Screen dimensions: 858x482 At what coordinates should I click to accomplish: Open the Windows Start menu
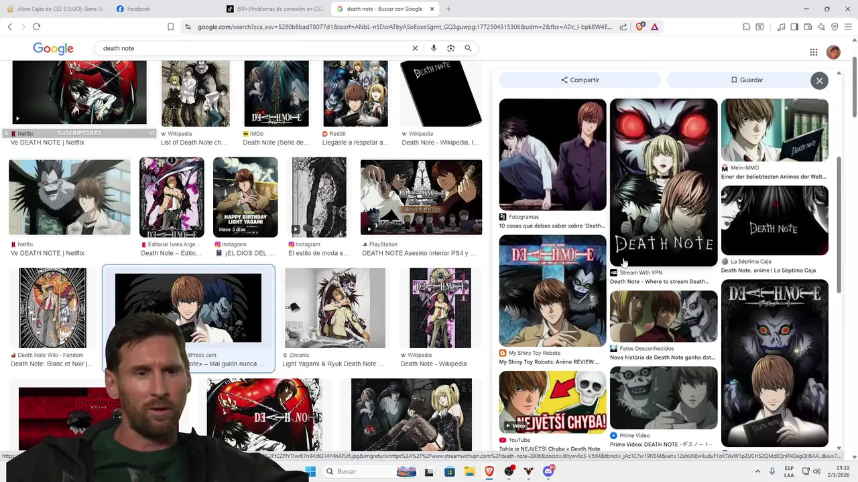[x=310, y=471]
